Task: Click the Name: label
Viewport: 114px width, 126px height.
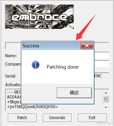Action: pyautogui.click(x=11, y=56)
